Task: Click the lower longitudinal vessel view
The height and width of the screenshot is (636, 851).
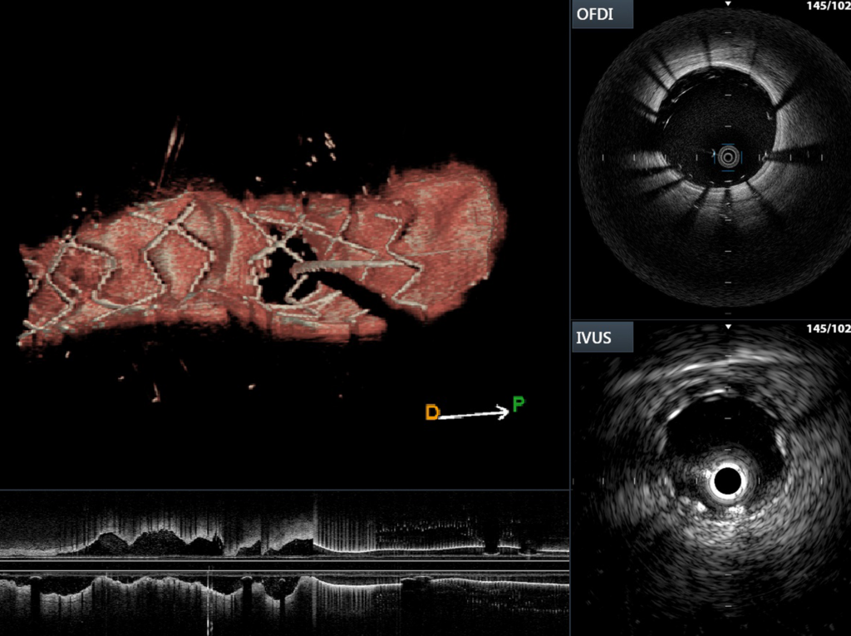Action: click(x=283, y=599)
